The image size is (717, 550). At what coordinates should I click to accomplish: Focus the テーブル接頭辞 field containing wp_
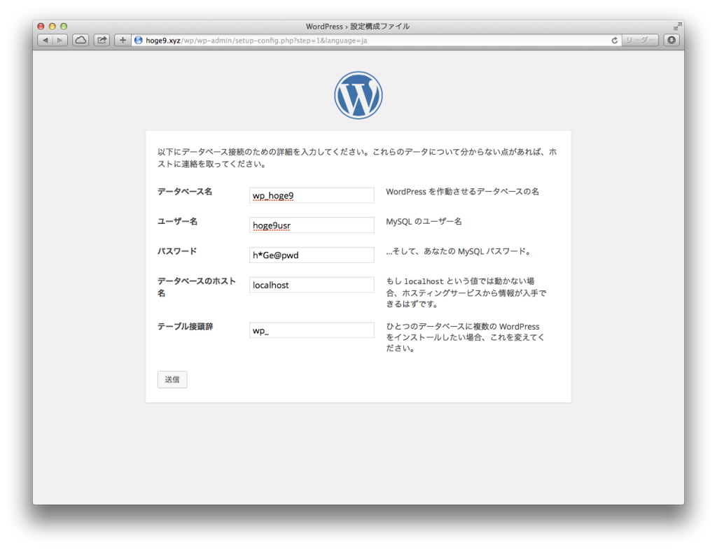pyautogui.click(x=312, y=330)
